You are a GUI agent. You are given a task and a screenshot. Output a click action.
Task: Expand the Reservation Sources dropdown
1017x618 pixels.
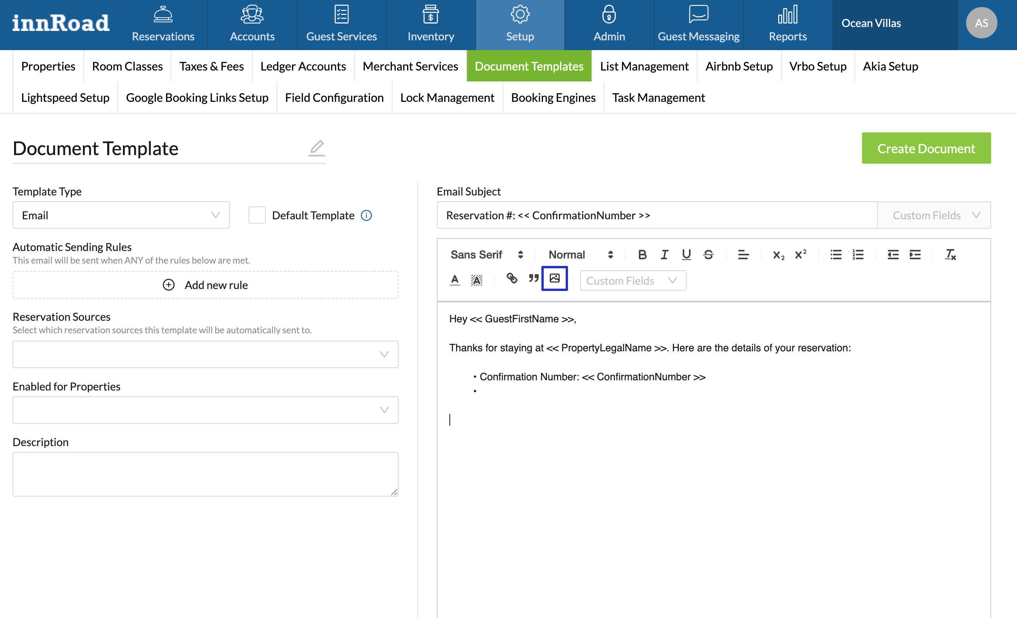click(x=205, y=354)
